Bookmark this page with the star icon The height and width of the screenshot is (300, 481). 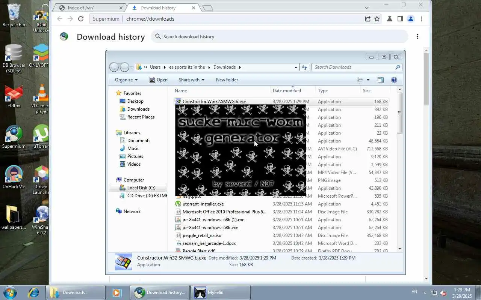coord(377,19)
